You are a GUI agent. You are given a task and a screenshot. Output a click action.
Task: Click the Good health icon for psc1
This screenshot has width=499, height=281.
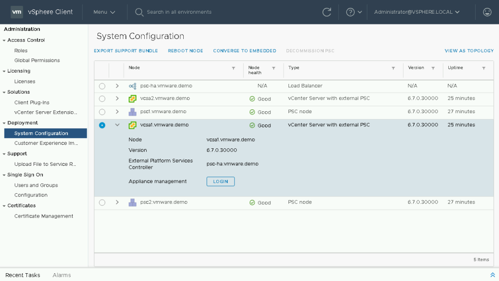point(252,112)
